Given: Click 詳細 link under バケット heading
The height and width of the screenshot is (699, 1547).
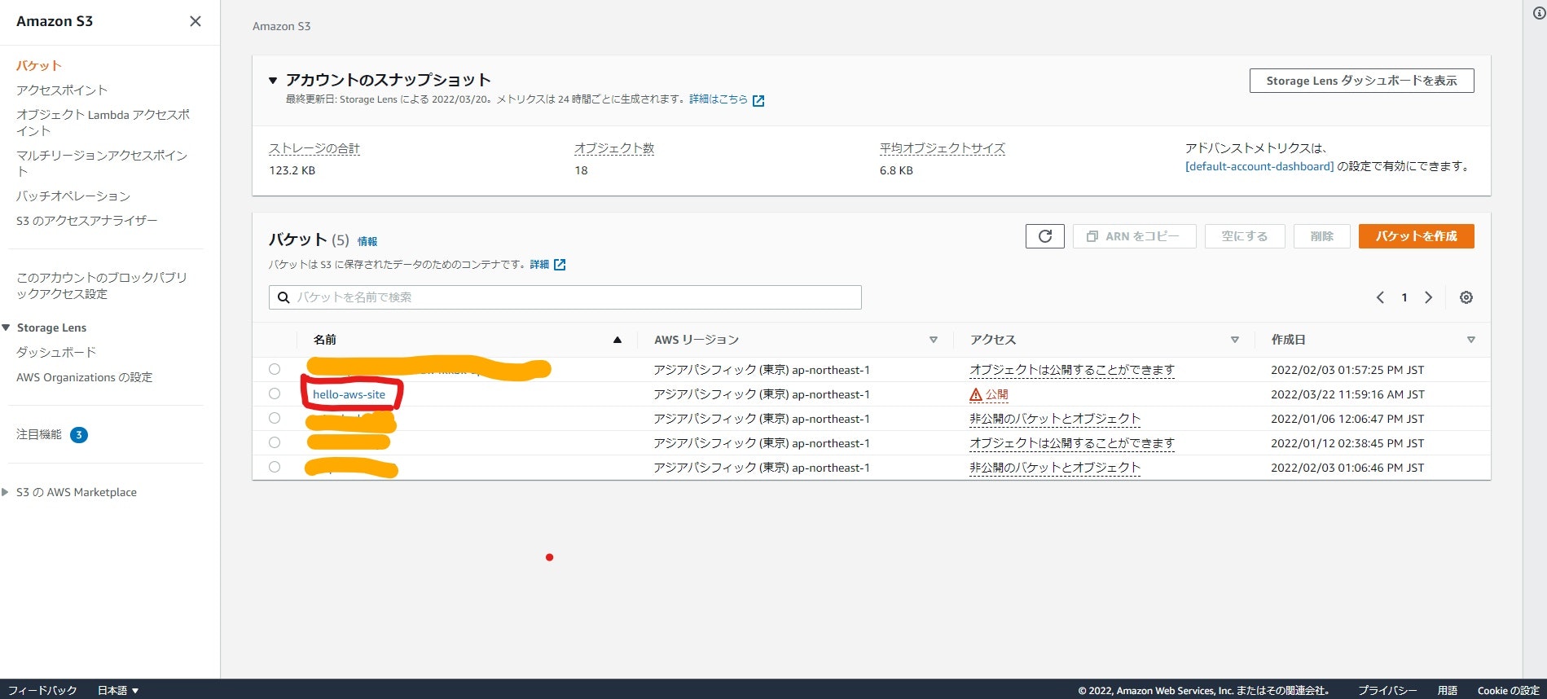Looking at the screenshot, I should (539, 265).
